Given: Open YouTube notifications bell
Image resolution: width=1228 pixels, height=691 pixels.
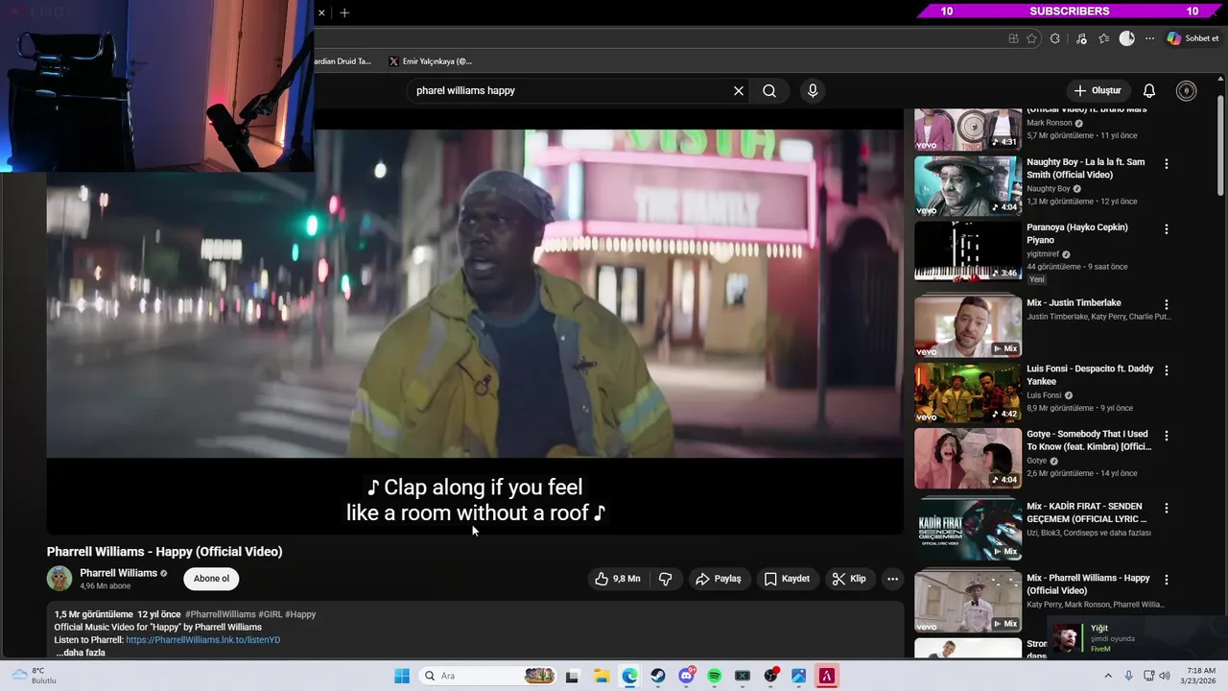Looking at the screenshot, I should [x=1149, y=90].
